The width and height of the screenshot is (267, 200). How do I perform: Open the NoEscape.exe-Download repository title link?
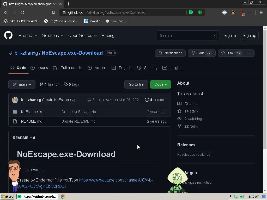click(x=72, y=53)
